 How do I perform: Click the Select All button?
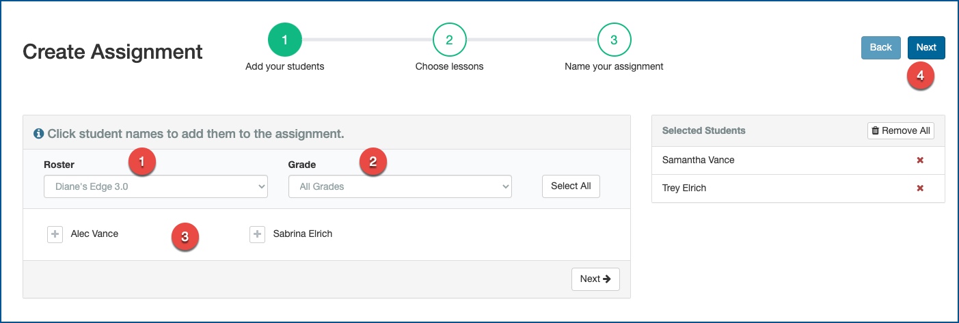click(571, 186)
